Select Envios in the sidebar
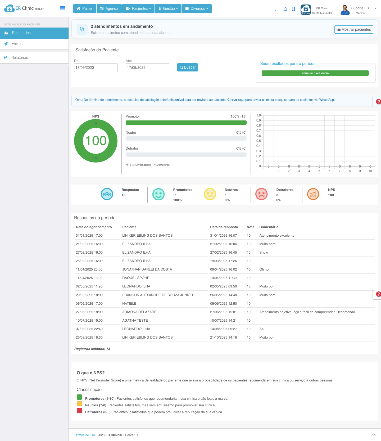The image size is (381, 441). coord(34,44)
